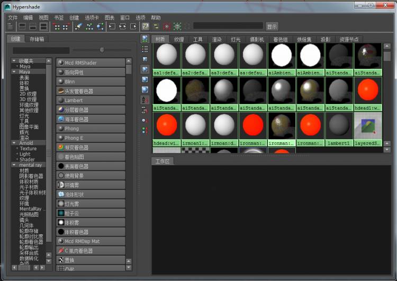Click the Create panel search field

tap(41, 50)
